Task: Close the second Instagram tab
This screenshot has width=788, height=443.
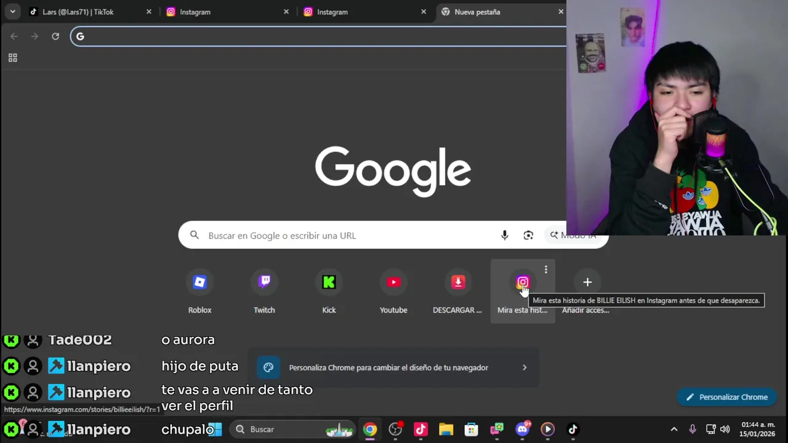Action: point(423,12)
